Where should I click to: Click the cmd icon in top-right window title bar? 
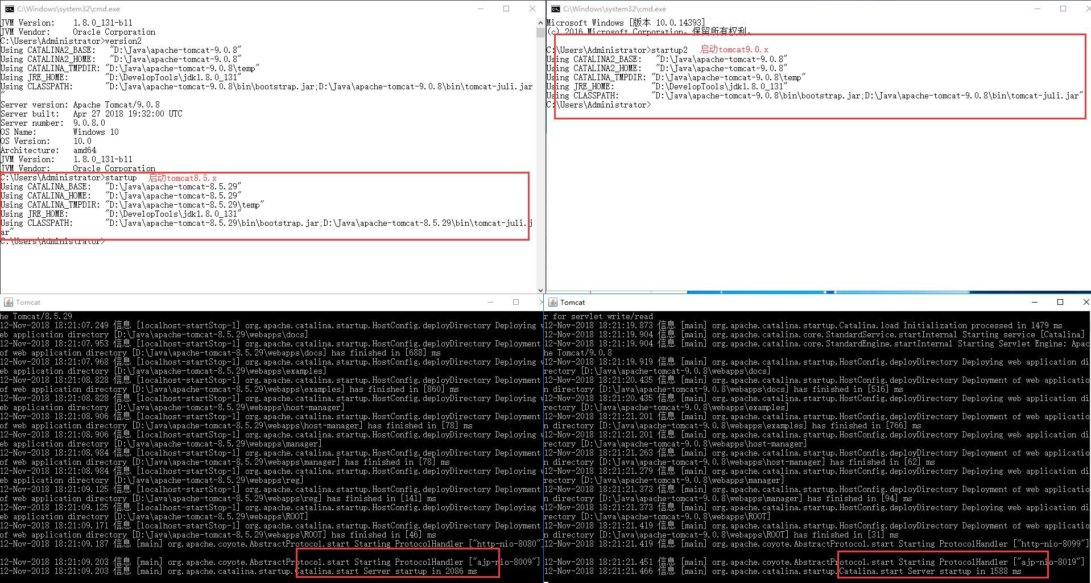pyautogui.click(x=556, y=9)
